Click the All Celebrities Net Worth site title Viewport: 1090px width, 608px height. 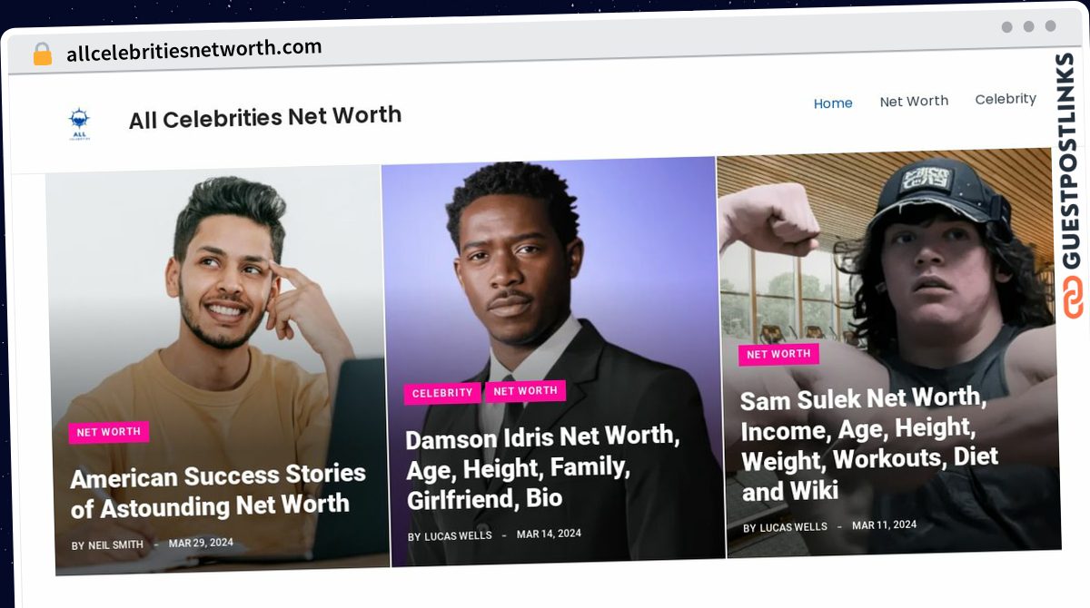click(x=265, y=117)
